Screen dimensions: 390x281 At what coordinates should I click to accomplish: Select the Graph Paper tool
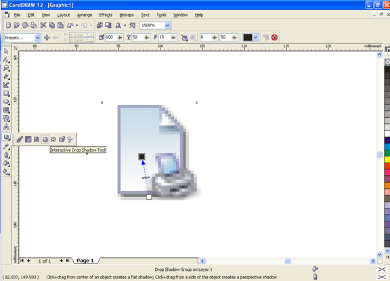[x=6, y=110]
